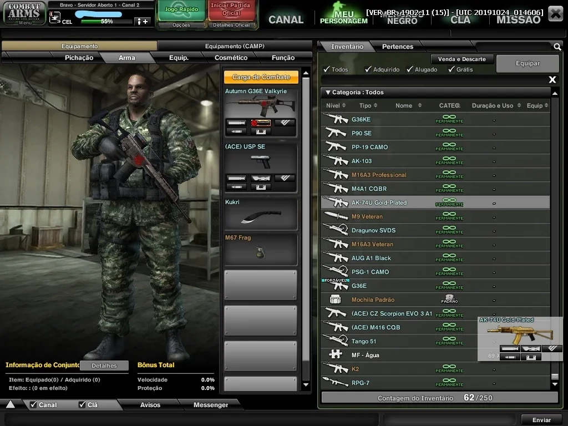Image resolution: width=568 pixels, height=426 pixels.
Task: Switch to the Pichação tab
Action: 79,58
